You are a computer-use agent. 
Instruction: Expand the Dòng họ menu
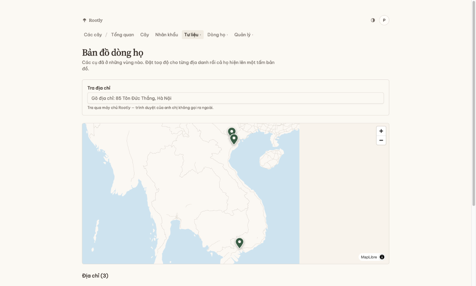click(218, 35)
